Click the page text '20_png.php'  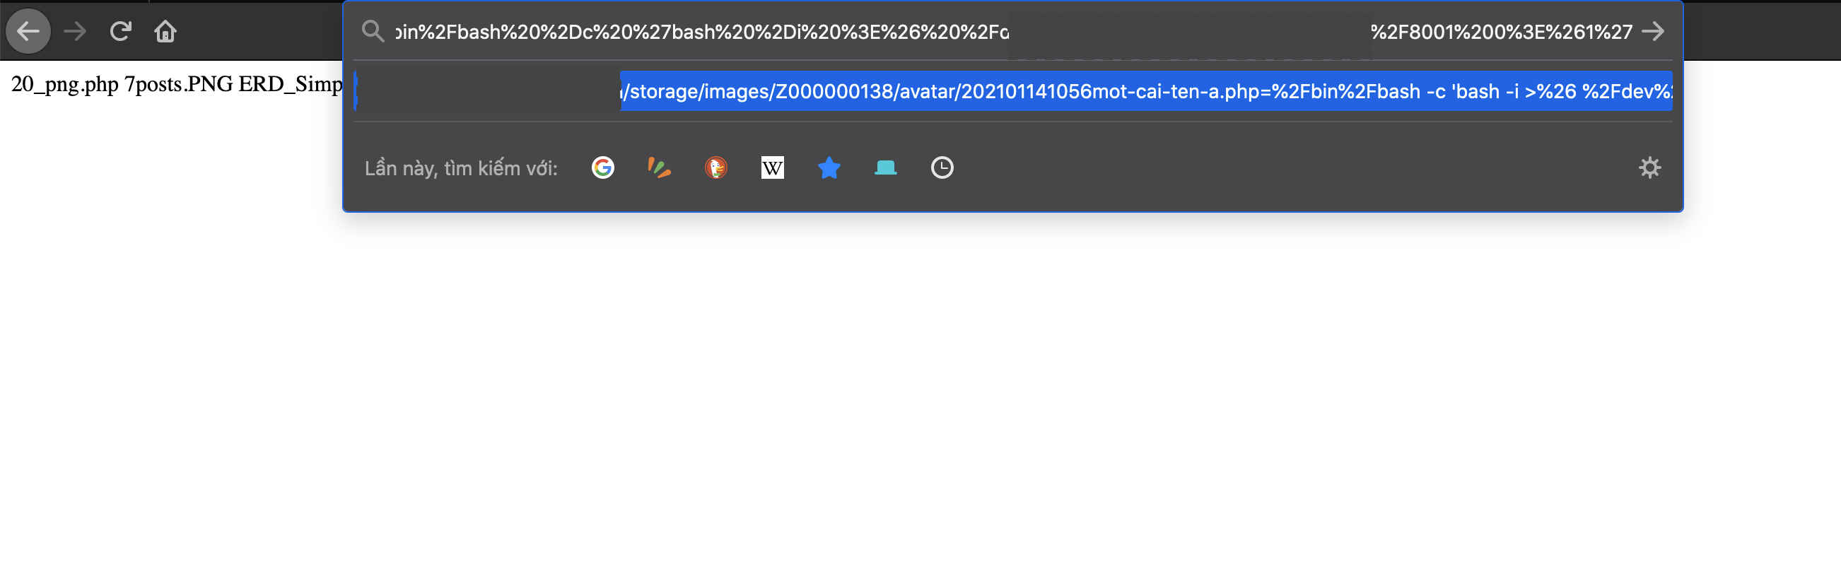tap(65, 84)
